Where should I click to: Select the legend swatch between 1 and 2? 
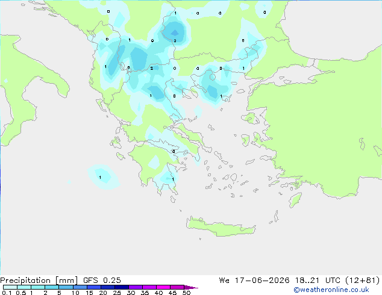click(x=38, y=287)
